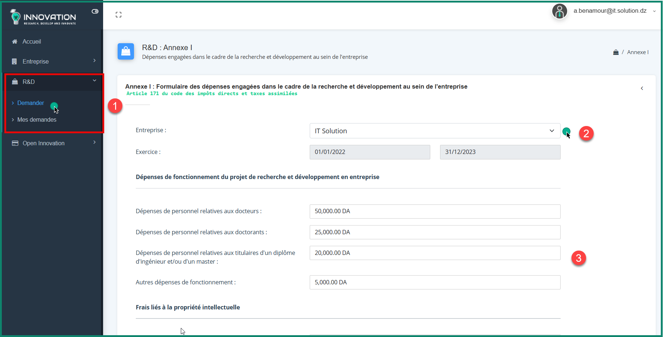Click the card icon next to Open Innovation
The width and height of the screenshot is (663, 337).
point(15,143)
